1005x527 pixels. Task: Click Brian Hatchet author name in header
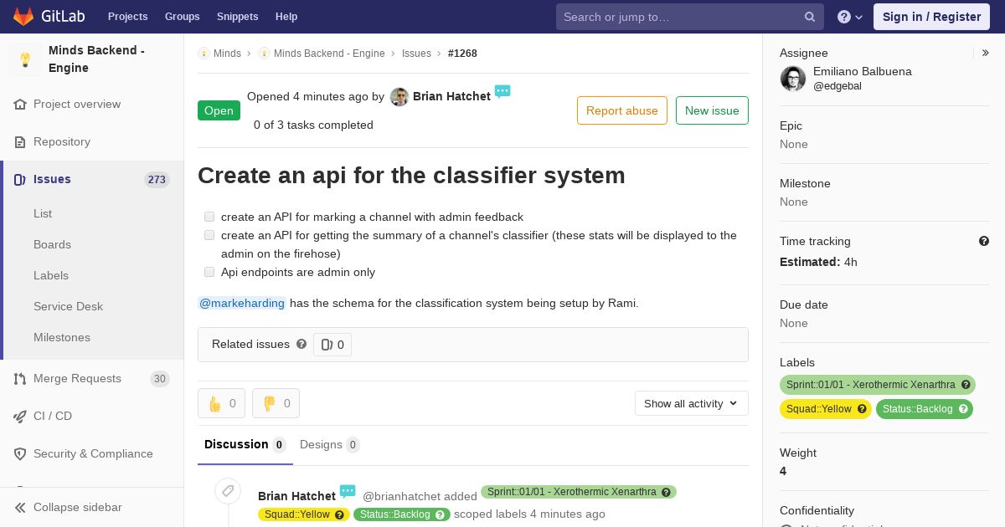point(451,96)
